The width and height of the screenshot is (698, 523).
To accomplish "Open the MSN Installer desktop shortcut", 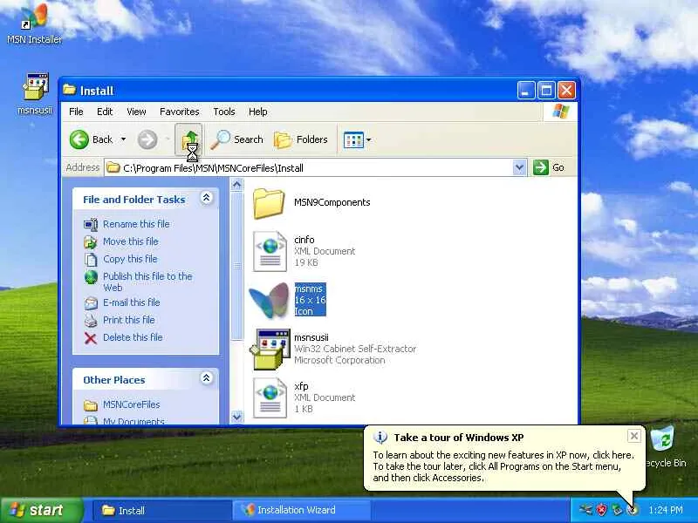I will click(x=34, y=24).
